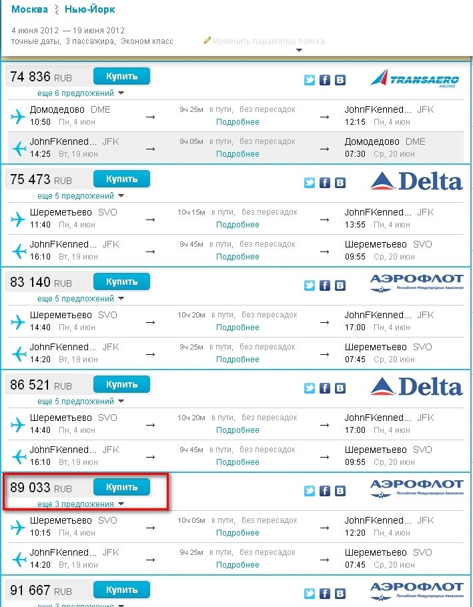Buy the 83 140 RUB Aeroflot ticket
This screenshot has width=473, height=607.
121,281
